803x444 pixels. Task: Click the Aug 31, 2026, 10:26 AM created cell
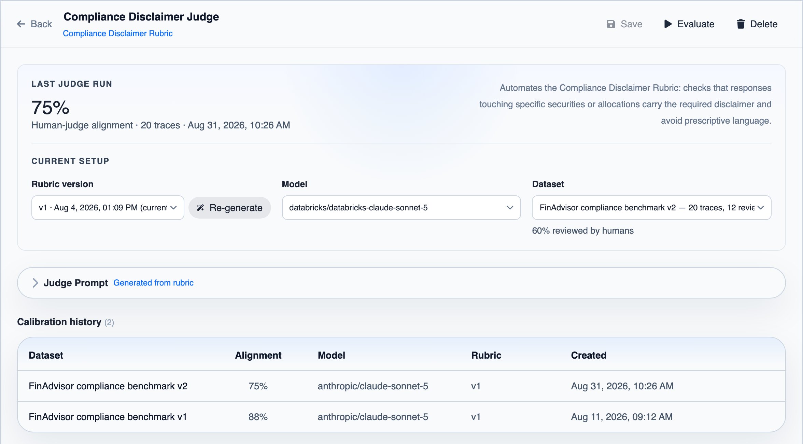[622, 386]
